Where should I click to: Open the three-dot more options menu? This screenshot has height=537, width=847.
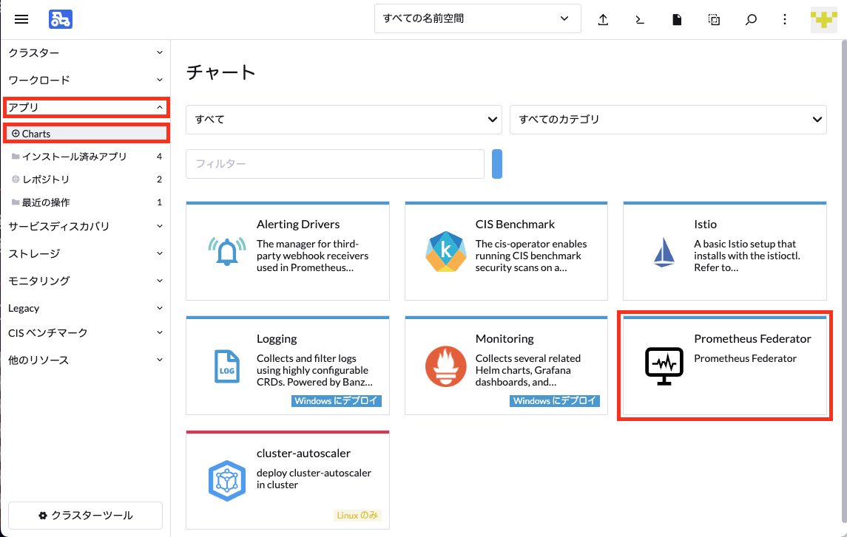tap(785, 19)
